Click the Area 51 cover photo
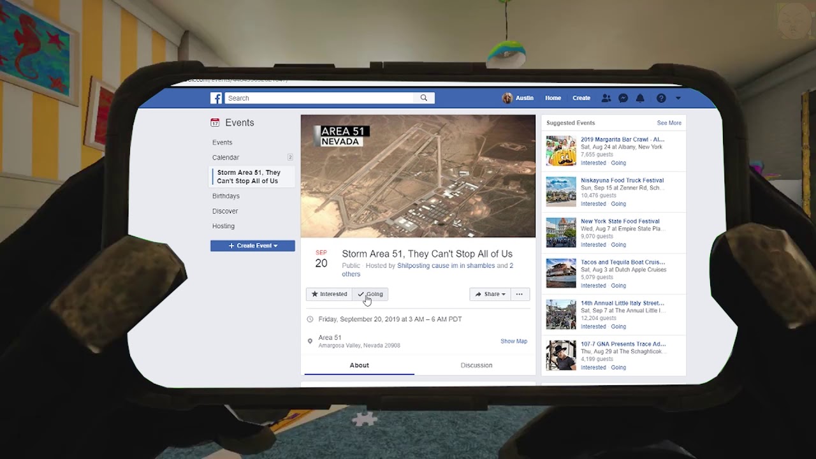Screen dimensions: 816x459 (418, 176)
